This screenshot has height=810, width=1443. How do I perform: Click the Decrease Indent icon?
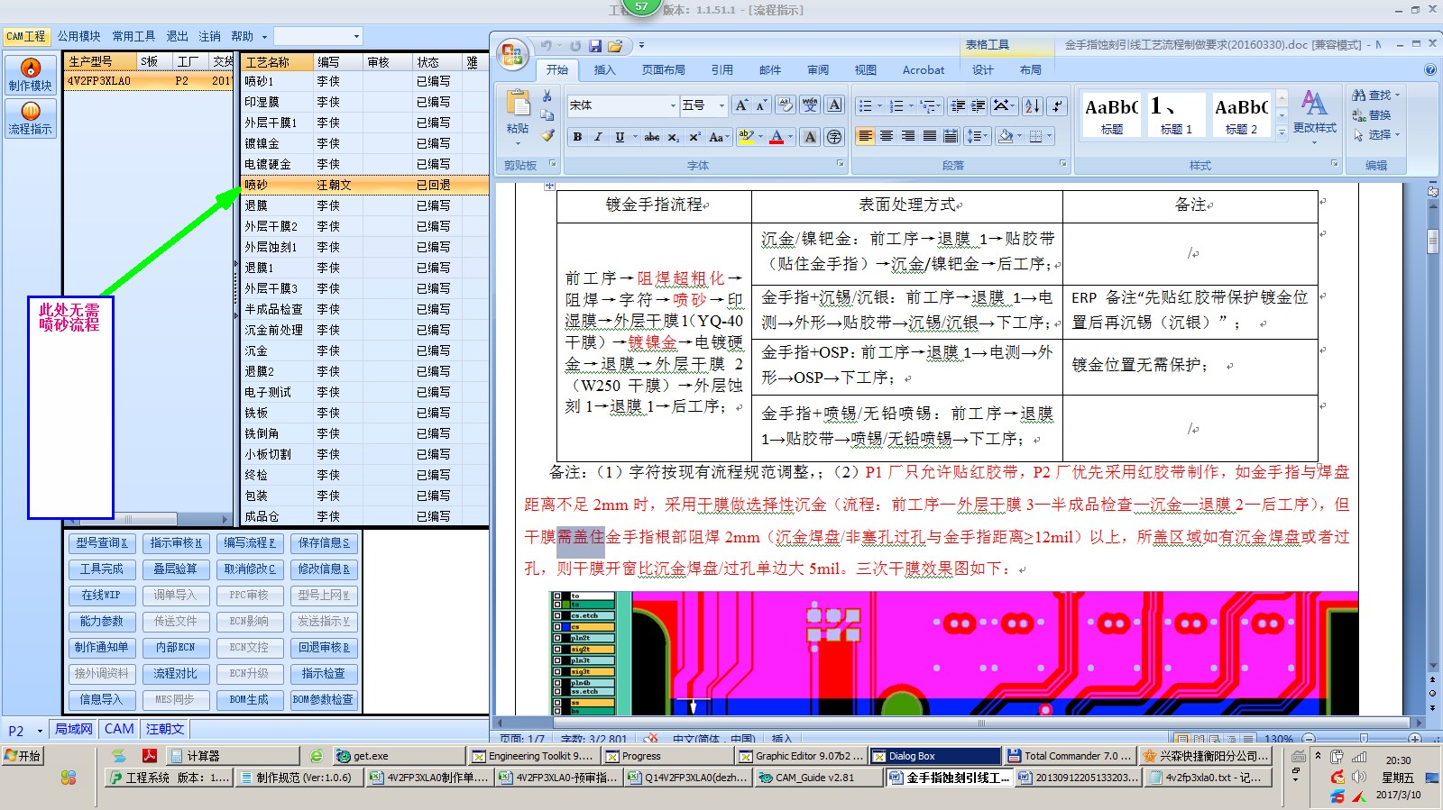coord(958,105)
